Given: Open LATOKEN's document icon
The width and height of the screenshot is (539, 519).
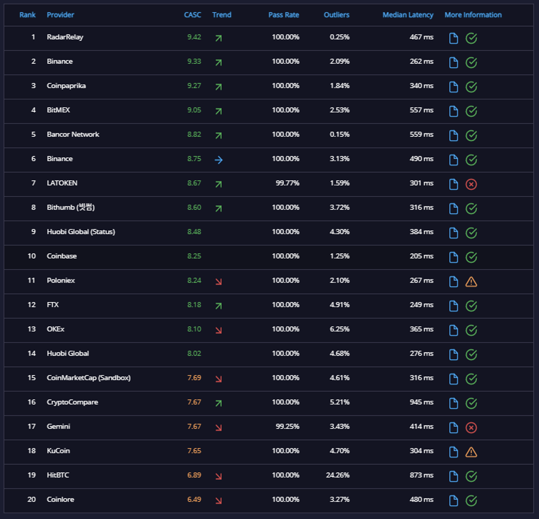Looking at the screenshot, I should coord(453,185).
